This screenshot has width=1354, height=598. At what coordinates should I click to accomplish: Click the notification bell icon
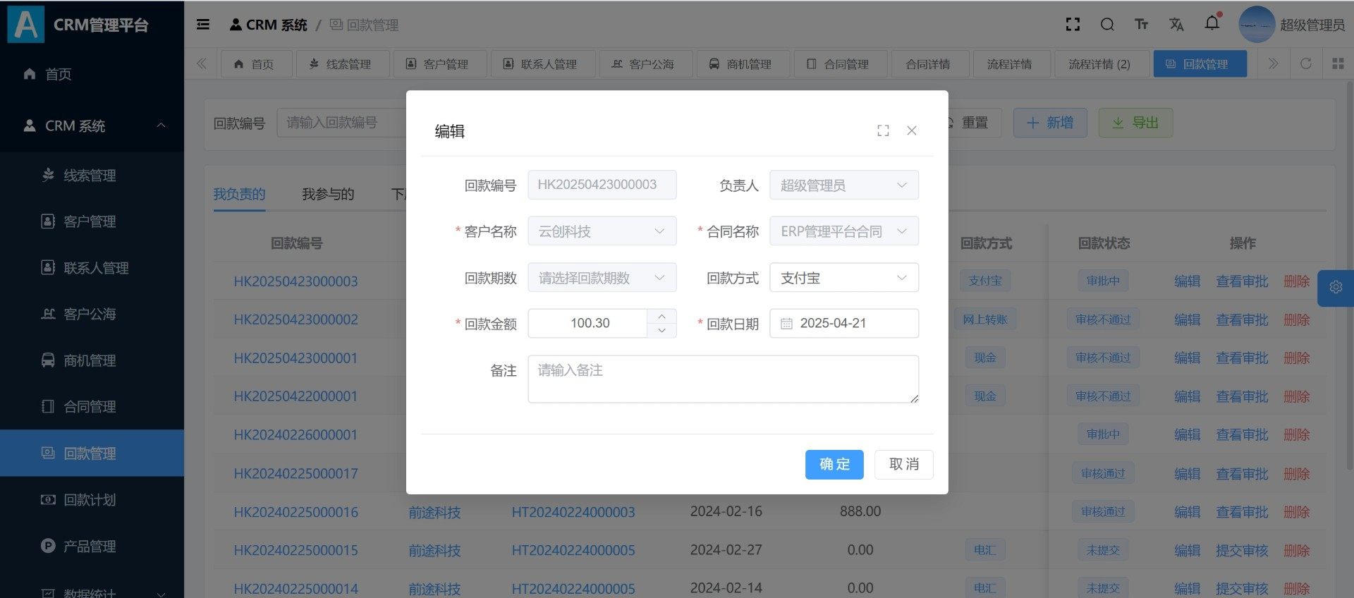coord(1212,23)
